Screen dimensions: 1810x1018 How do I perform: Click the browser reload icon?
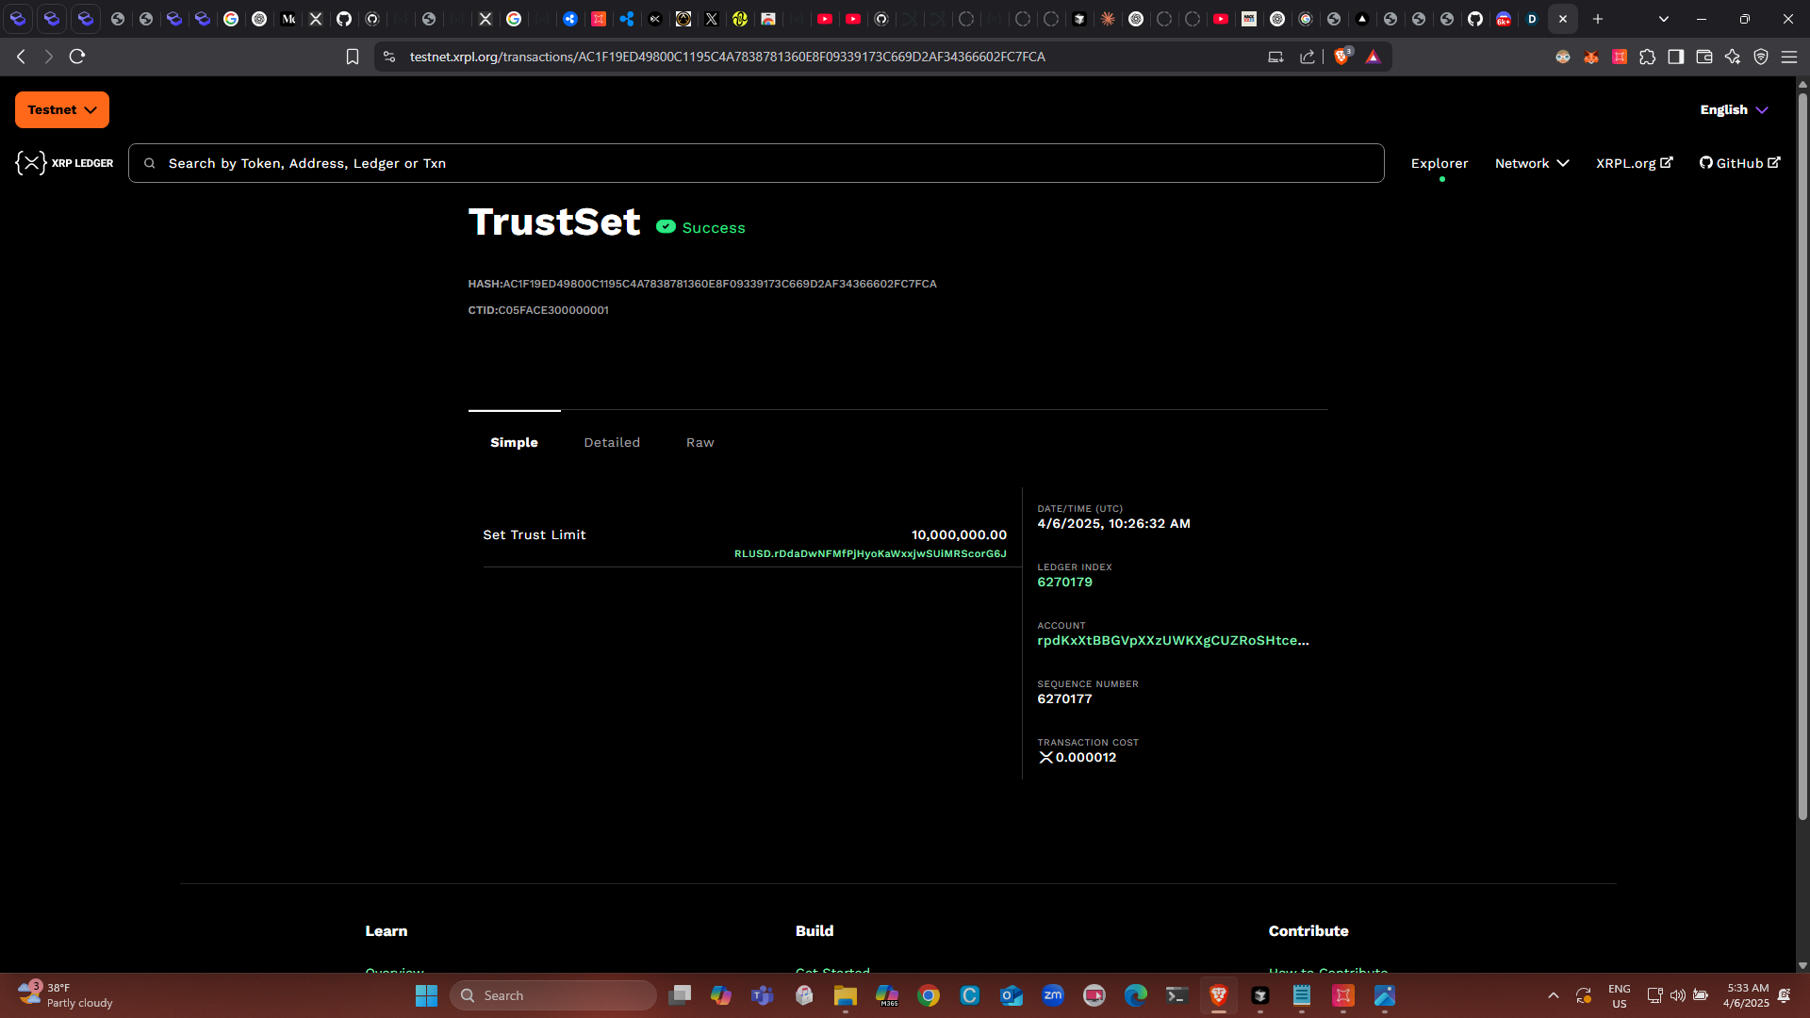coord(77,57)
